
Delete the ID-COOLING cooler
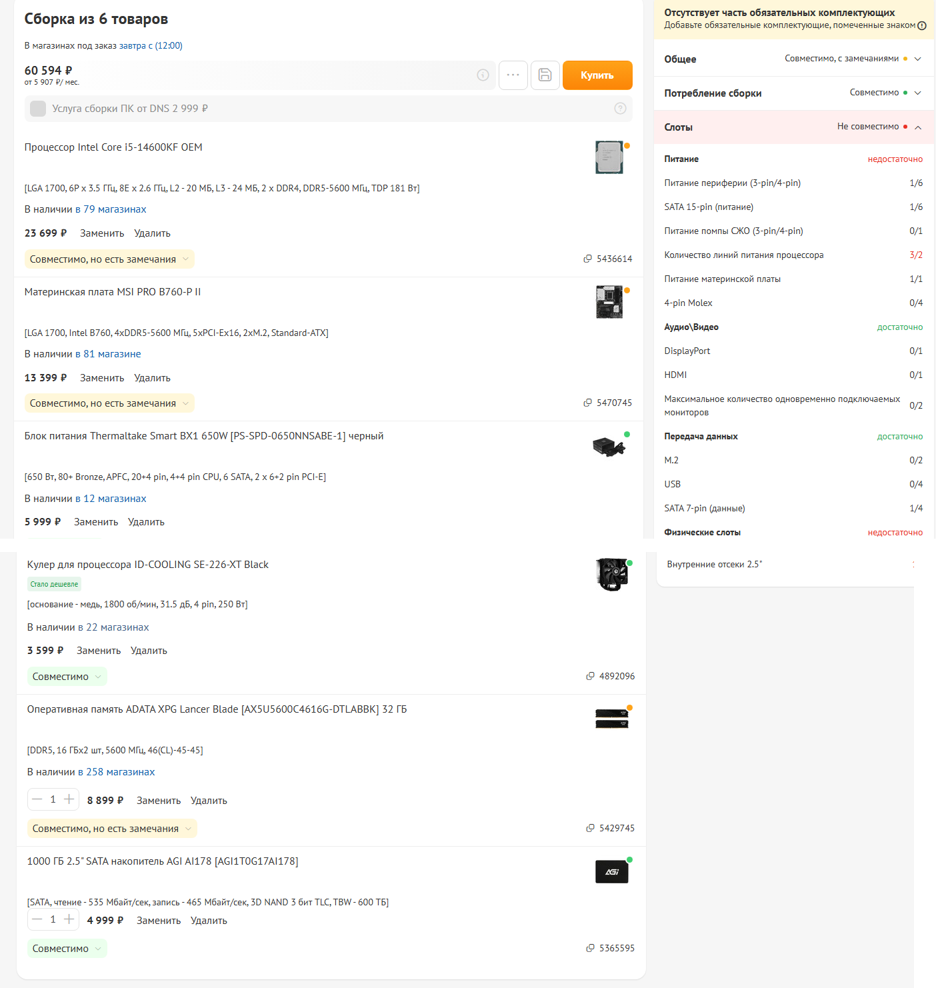pos(149,651)
